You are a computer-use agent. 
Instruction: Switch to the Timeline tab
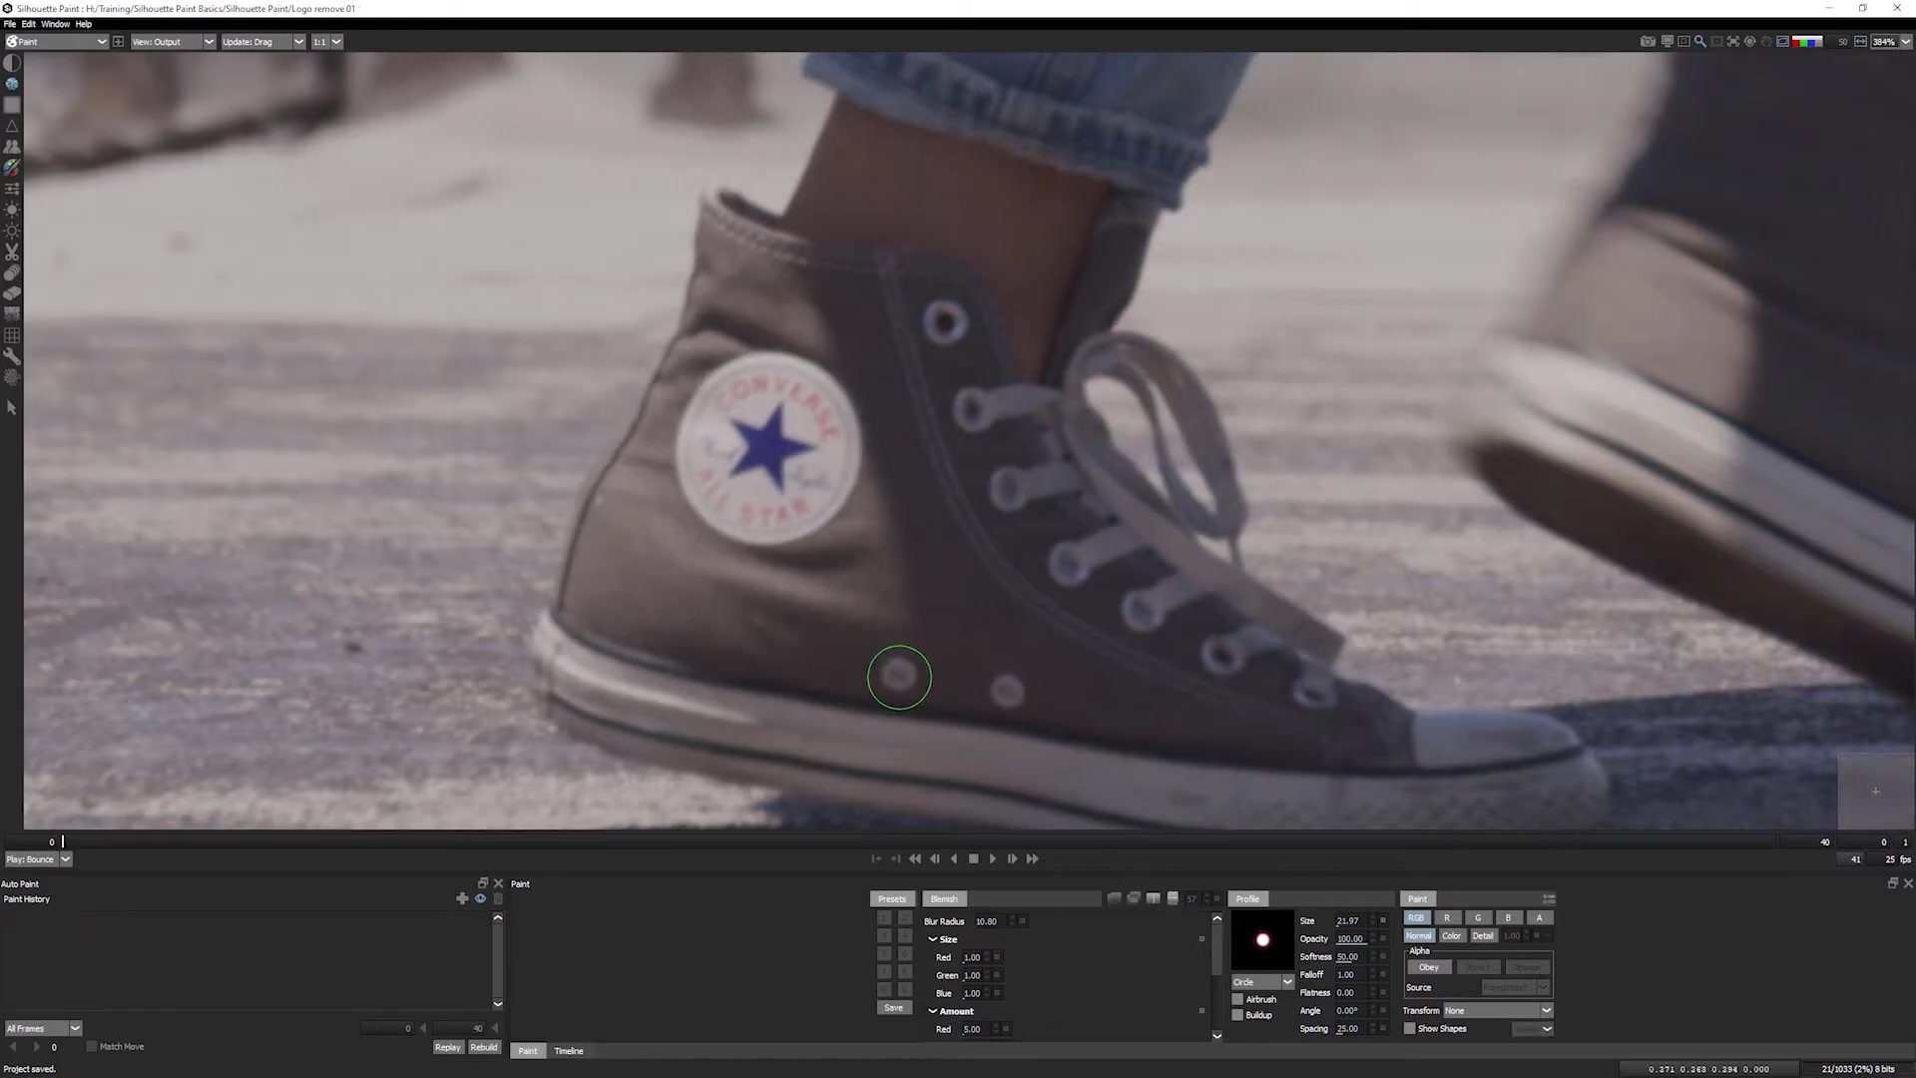569,1051
